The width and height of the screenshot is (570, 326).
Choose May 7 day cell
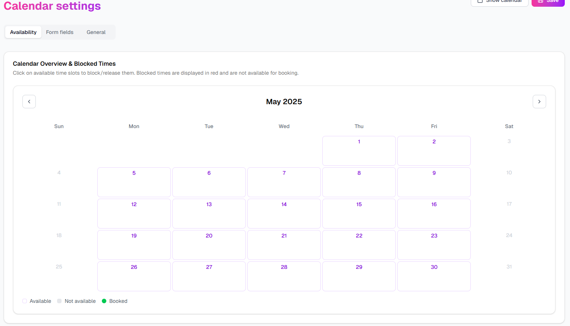click(x=284, y=182)
